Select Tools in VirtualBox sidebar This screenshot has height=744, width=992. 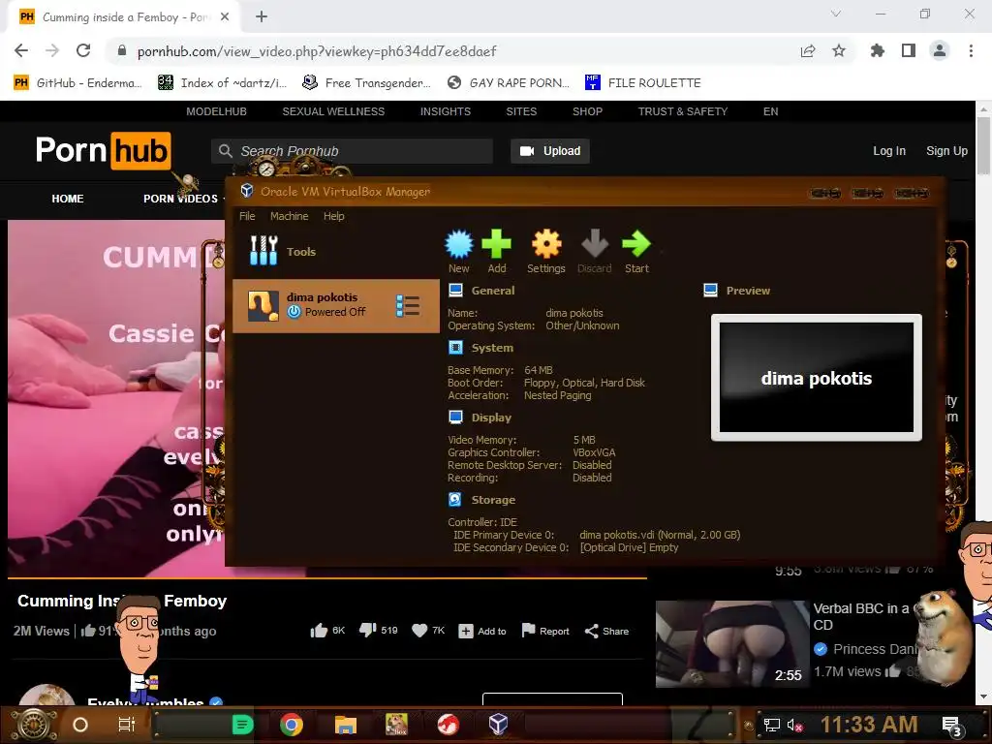tap(283, 251)
